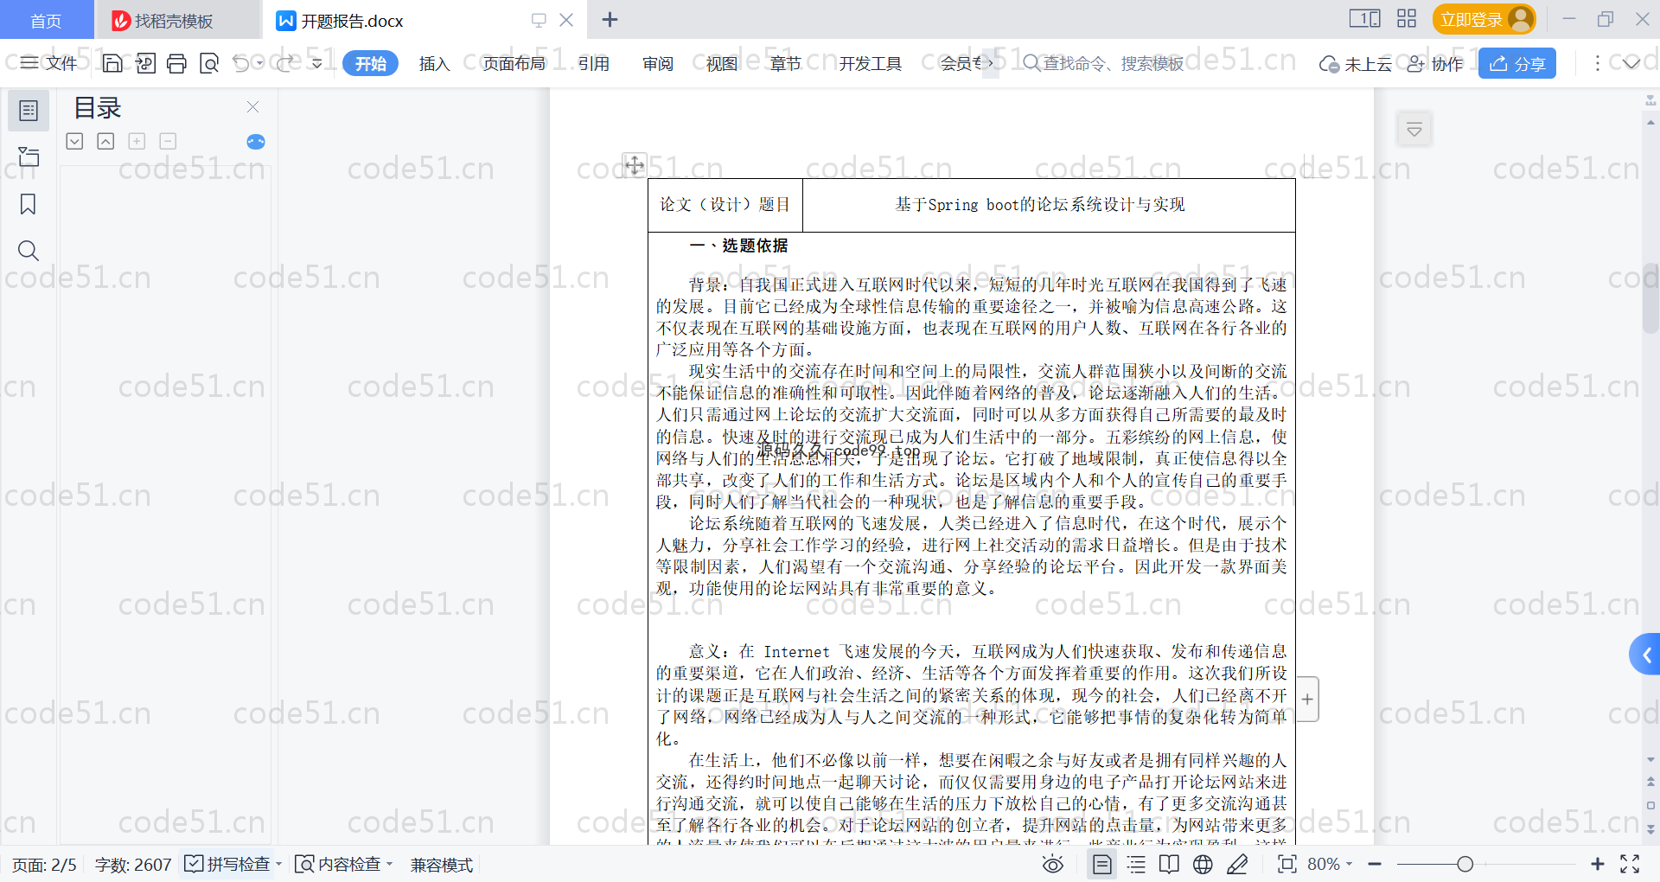
Task: Click promote heading level plus icon
Action: [137, 141]
